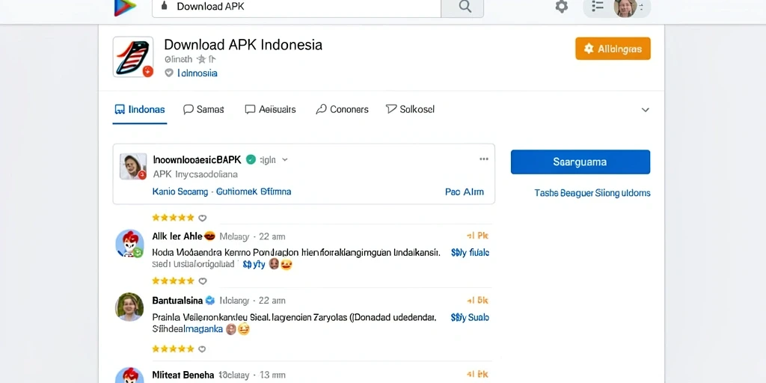Image resolution: width=766 pixels, height=383 pixels.
Task: Click the star rating above Bantualsina
Action: (x=173, y=281)
